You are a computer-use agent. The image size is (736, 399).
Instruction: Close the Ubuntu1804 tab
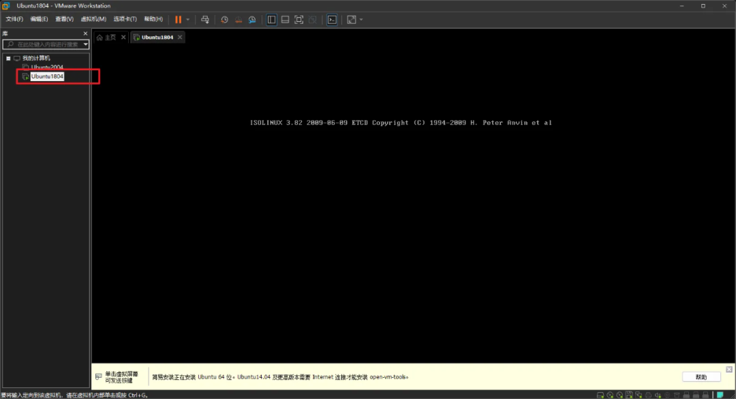click(180, 37)
